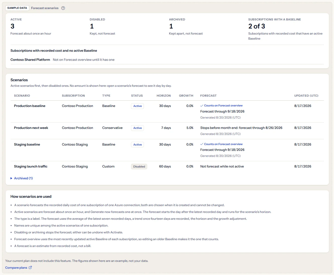Select Contoso Staging in Staging launch traffic row
The image size is (334, 275).
75,167
